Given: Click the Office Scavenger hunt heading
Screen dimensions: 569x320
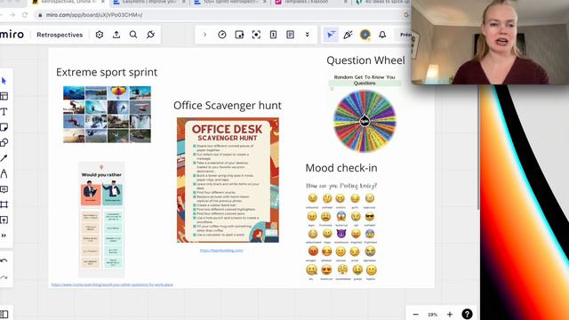Looking at the screenshot, I should tap(228, 106).
